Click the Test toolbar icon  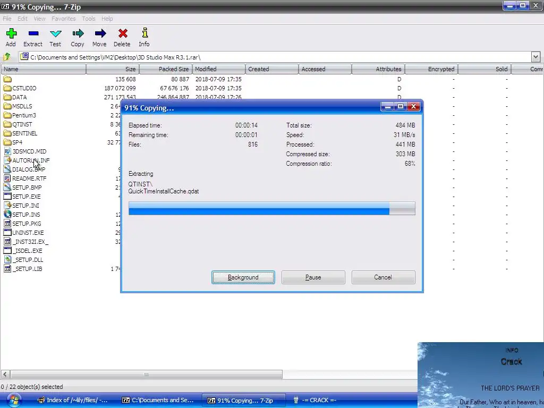[x=55, y=33]
